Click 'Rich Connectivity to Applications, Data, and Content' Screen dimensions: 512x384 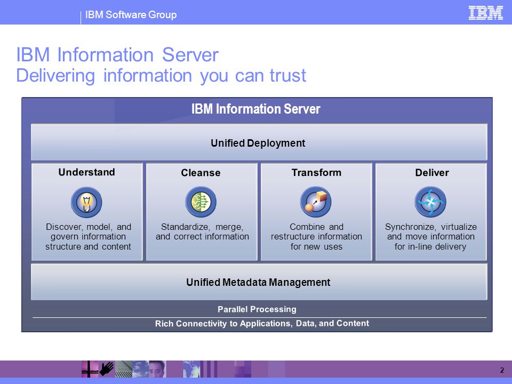point(262,323)
